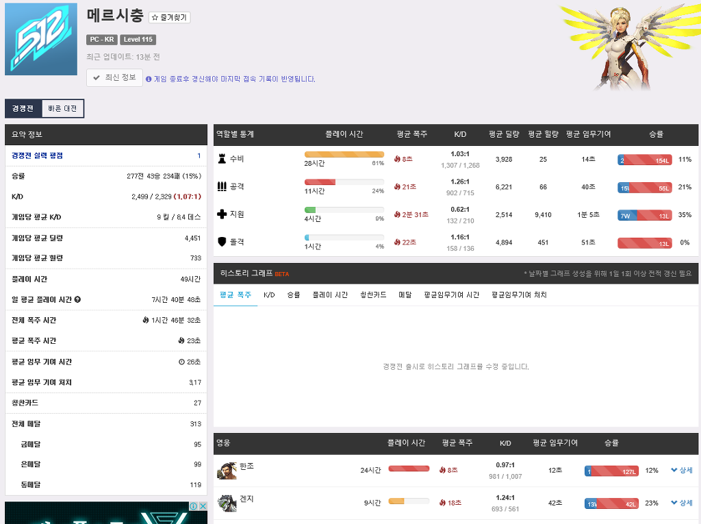Screen dimensions: 701x524
Task: Expand 상세 details for 한조
Action: click(682, 470)
